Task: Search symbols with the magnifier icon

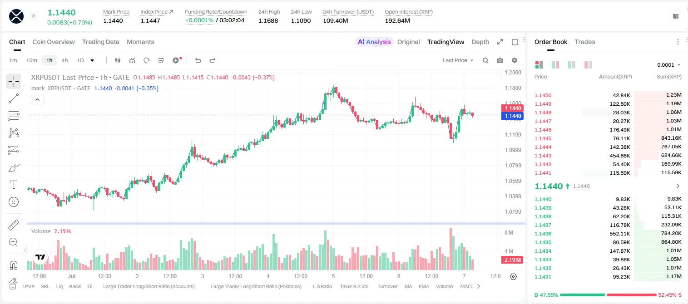Action: [485, 60]
